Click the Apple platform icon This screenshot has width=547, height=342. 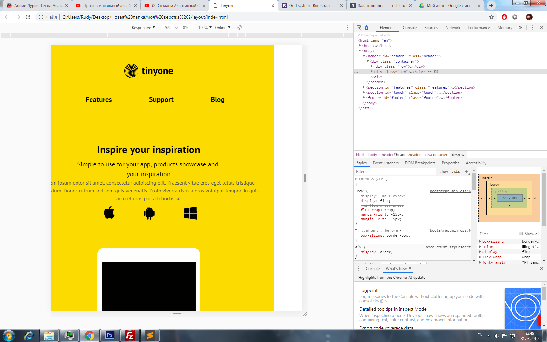(x=109, y=212)
